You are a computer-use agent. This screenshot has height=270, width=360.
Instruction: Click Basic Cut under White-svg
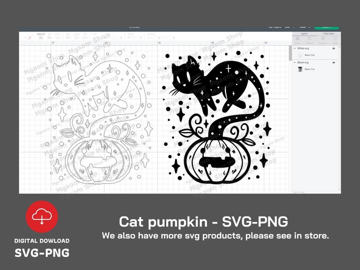pos(310,55)
